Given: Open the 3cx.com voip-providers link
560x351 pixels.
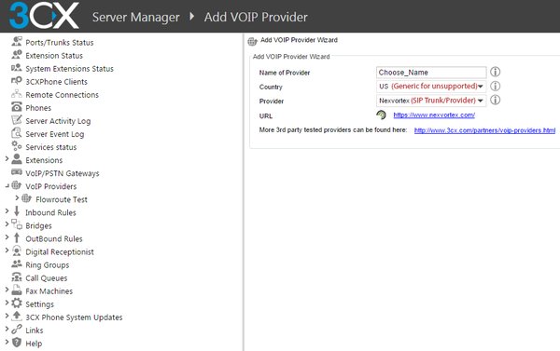Looking at the screenshot, I should point(484,130).
